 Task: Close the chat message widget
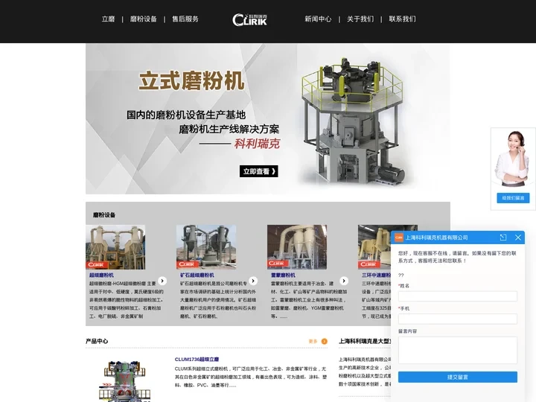coord(518,237)
